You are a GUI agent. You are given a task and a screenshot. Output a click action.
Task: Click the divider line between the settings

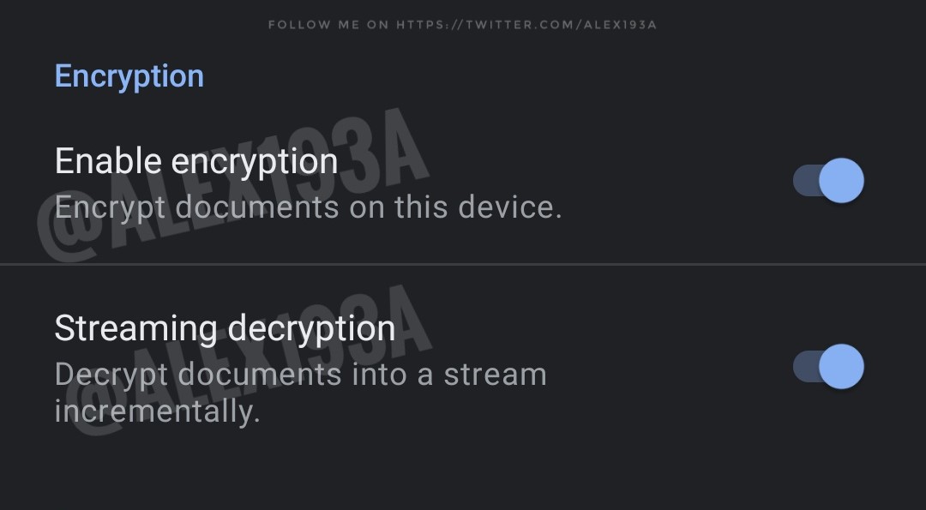(x=463, y=264)
